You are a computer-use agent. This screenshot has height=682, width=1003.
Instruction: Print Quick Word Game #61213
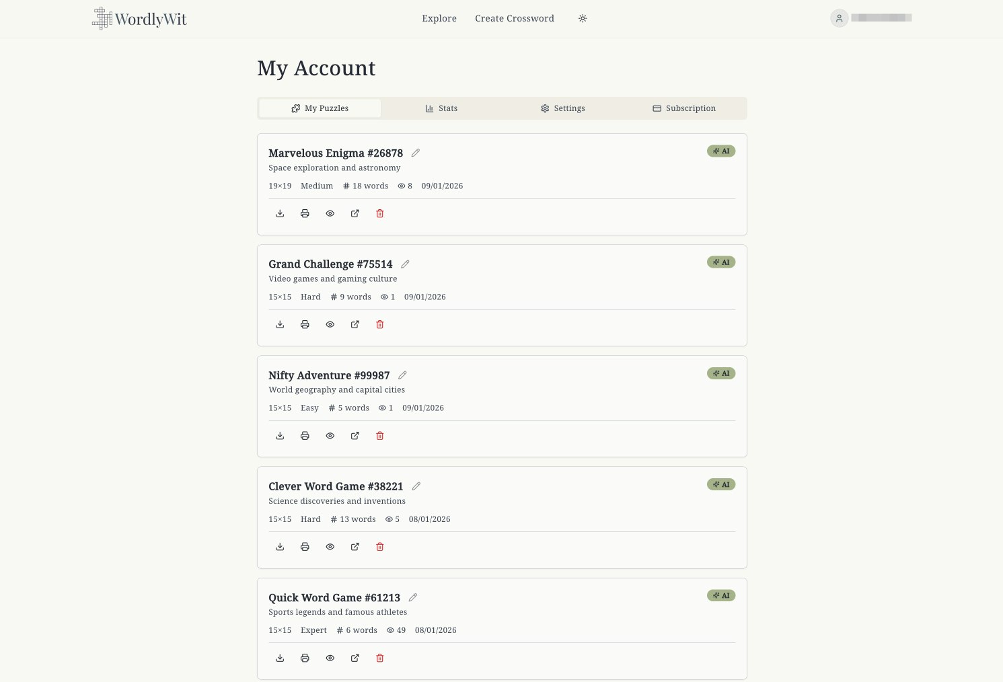[x=305, y=658]
